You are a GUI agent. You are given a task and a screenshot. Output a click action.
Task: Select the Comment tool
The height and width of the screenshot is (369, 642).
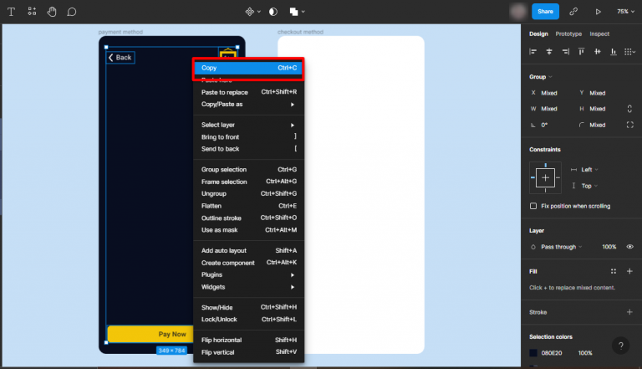72,12
